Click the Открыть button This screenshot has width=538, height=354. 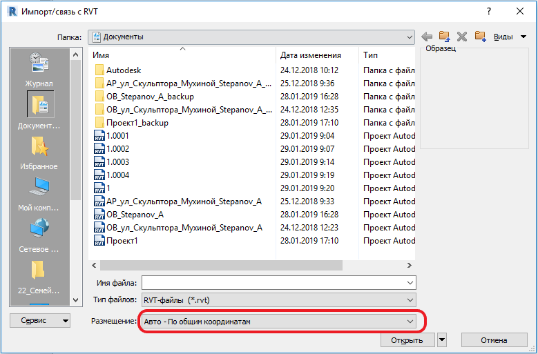click(407, 340)
